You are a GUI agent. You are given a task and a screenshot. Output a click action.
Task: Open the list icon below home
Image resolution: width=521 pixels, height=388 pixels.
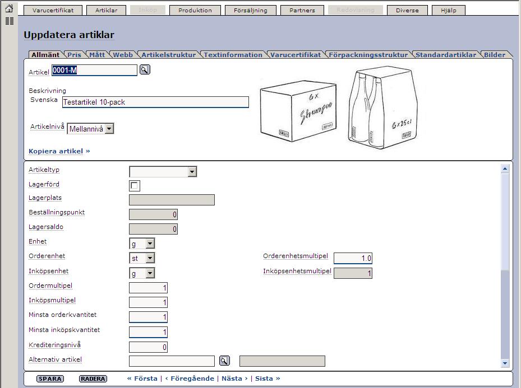(x=10, y=21)
